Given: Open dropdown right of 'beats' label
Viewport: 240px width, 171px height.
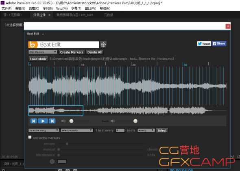Looking at the screenshot, I should coord(146,130).
